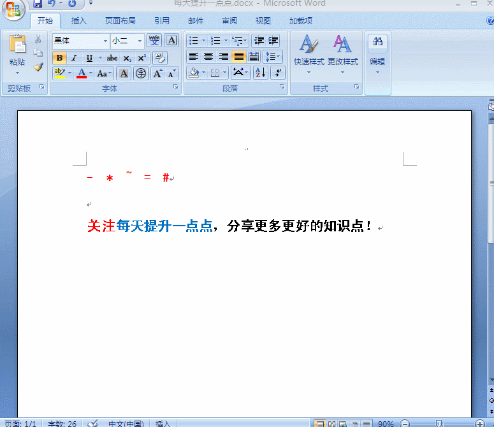Click the 更改样式 button
The width and height of the screenshot is (494, 427).
343,54
